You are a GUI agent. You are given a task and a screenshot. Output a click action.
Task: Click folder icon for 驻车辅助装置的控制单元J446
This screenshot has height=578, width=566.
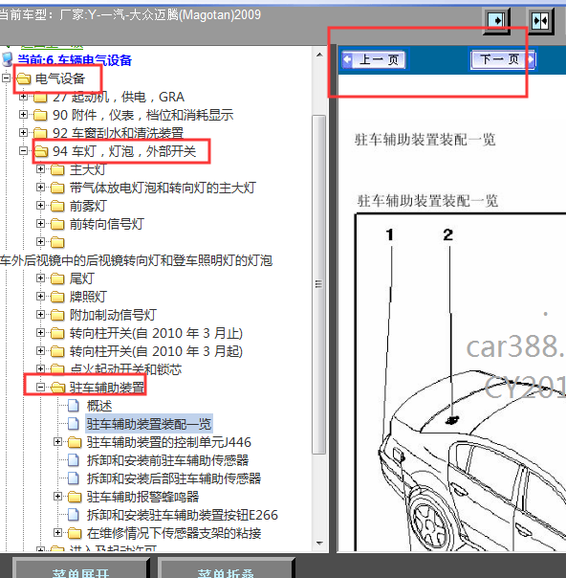click(x=75, y=442)
